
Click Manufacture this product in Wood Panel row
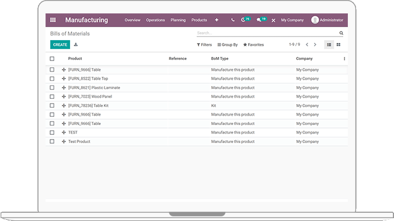click(x=233, y=97)
